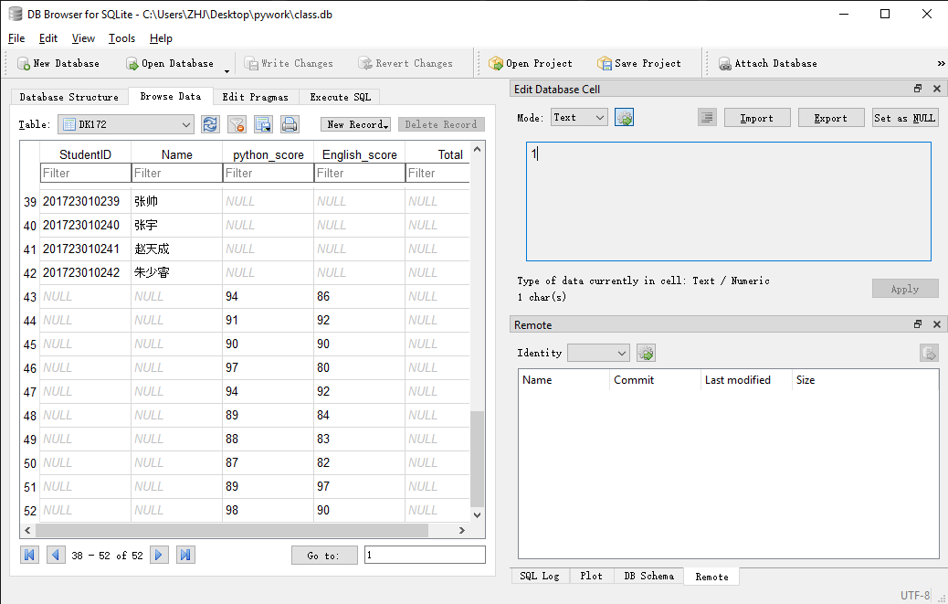This screenshot has width=948, height=604.
Task: Click the table scroll up arrow
Action: coord(477,149)
